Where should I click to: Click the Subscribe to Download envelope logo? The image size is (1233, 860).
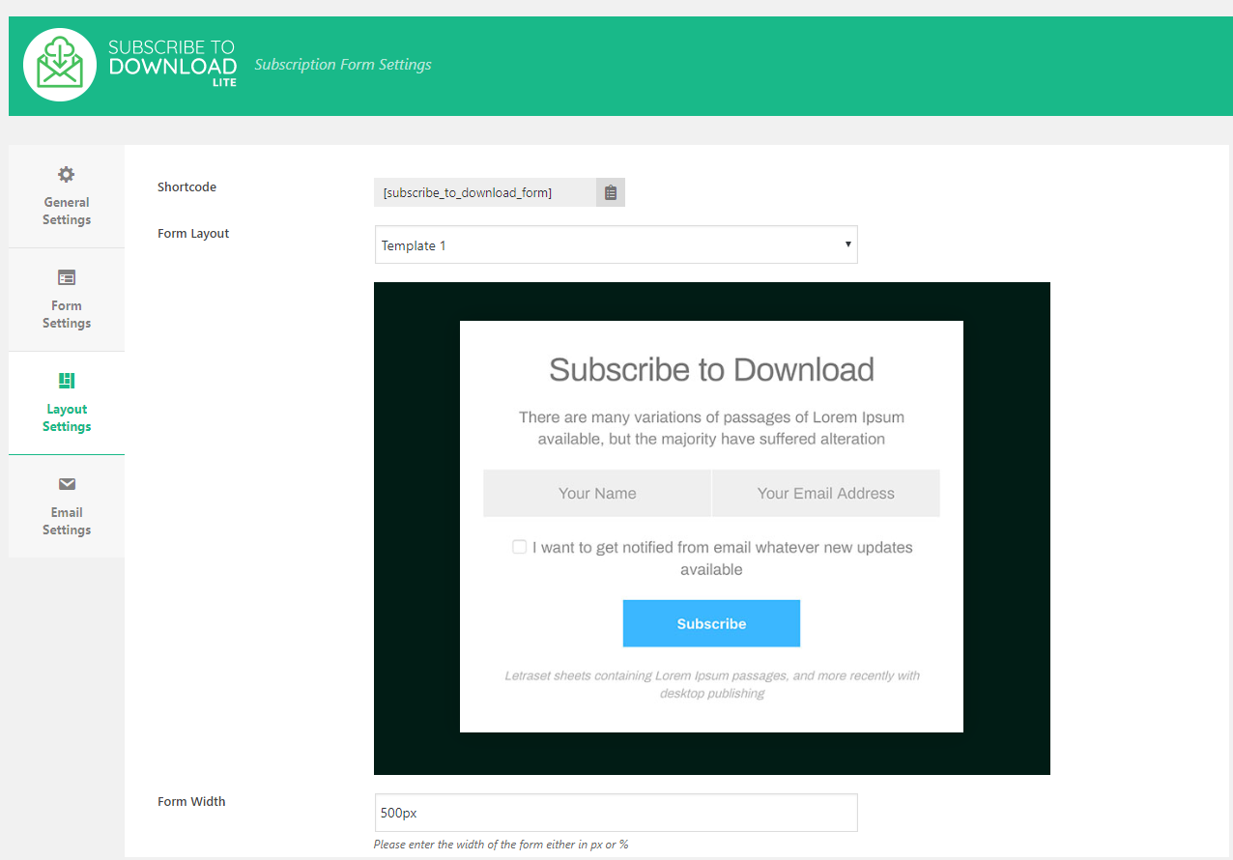(60, 65)
